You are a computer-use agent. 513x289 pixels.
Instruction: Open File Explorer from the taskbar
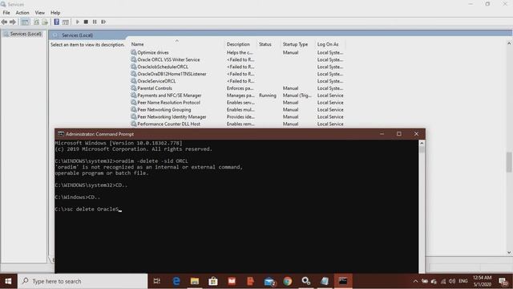tap(195, 281)
